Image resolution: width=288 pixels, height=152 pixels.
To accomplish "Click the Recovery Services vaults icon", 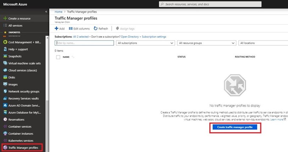I will point(5,98).
